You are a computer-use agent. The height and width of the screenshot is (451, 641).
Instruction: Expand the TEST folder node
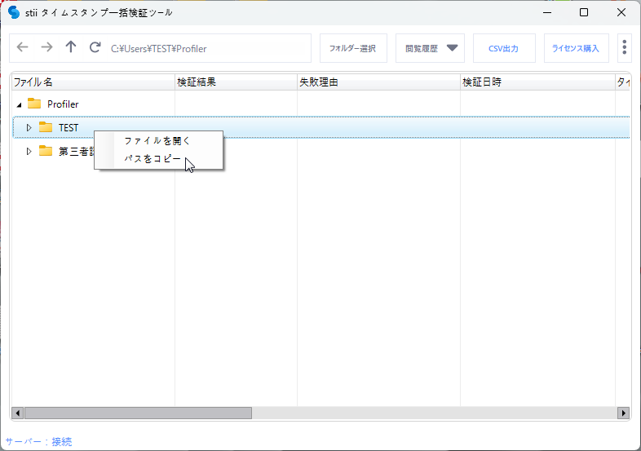coord(29,127)
